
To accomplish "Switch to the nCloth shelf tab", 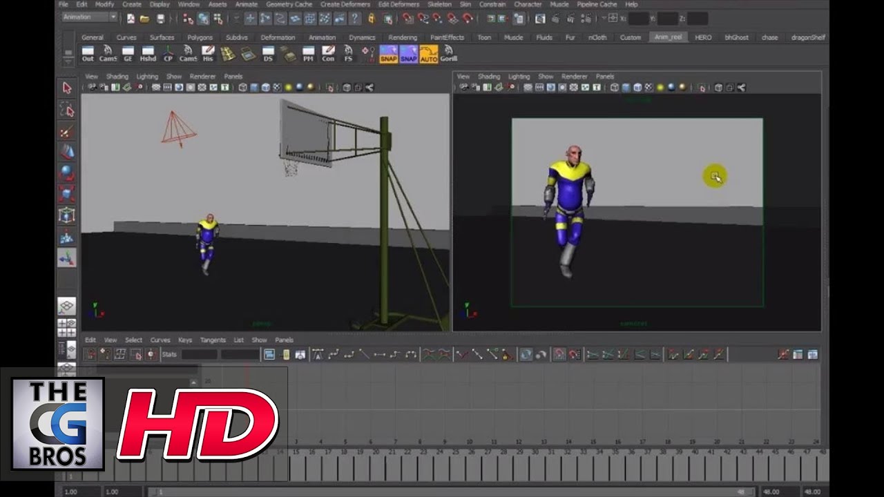I will (x=596, y=37).
